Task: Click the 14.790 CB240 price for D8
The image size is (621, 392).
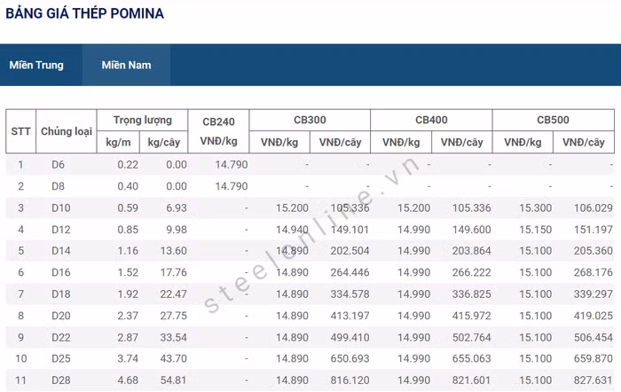Action: click(x=232, y=186)
